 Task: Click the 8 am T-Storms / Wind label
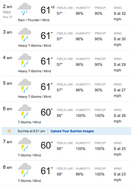pyautogui.click(x=29, y=181)
